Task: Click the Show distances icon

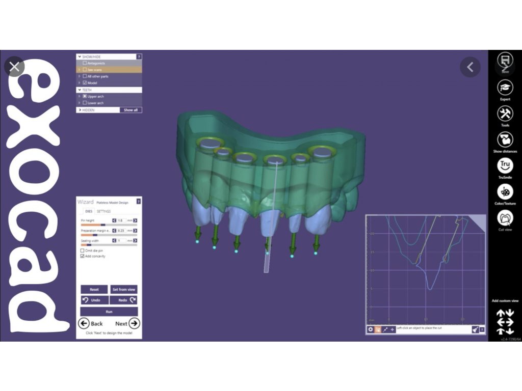Action: coord(505,139)
